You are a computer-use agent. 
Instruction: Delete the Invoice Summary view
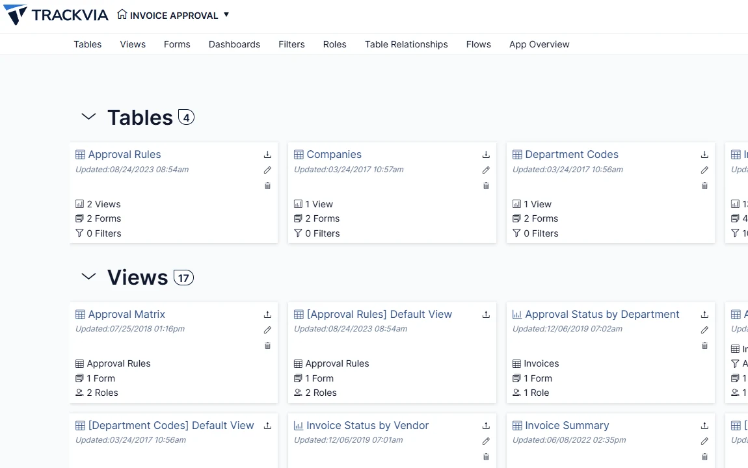pos(704,457)
